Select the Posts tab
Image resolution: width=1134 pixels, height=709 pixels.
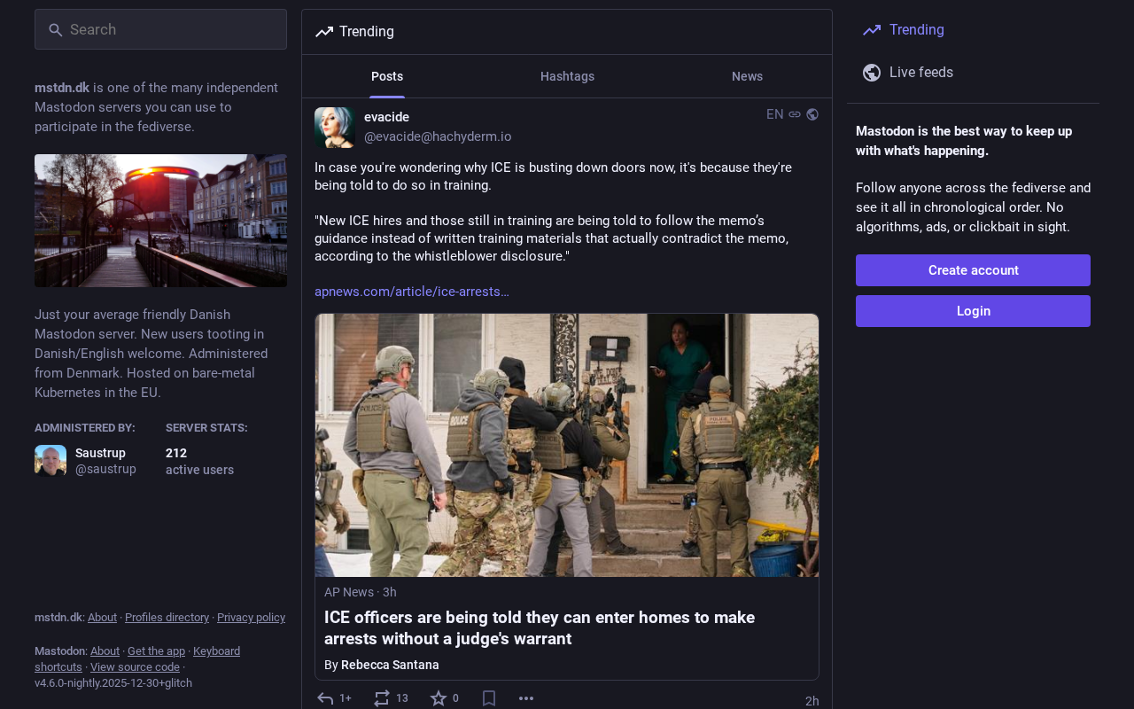387,76
